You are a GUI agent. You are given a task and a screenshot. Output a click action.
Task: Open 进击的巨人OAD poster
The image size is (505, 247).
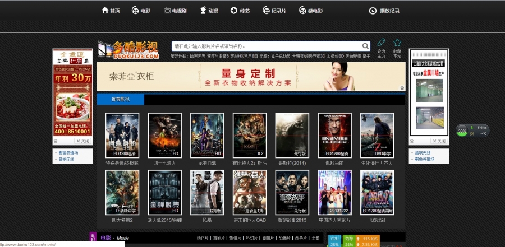click(250, 192)
